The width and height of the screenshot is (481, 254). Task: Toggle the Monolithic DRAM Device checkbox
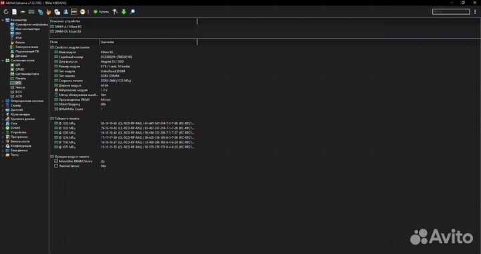click(56, 161)
